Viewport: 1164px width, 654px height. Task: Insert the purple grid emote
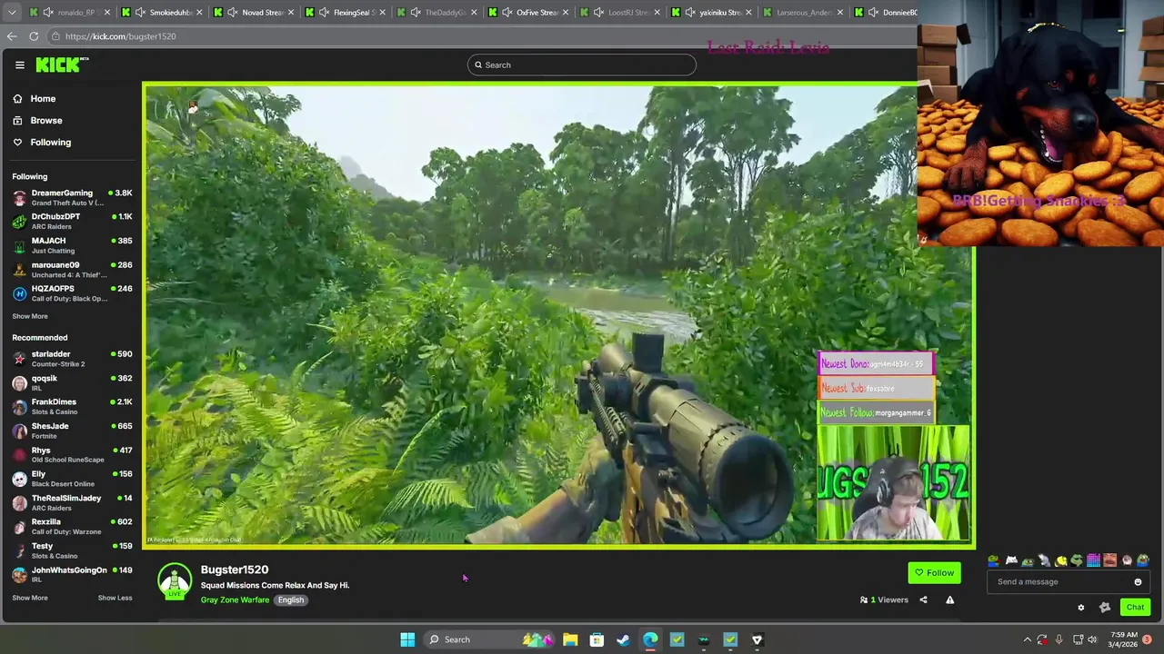pyautogui.click(x=1093, y=560)
